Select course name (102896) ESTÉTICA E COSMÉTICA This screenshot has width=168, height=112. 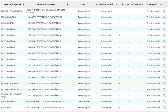(43, 83)
